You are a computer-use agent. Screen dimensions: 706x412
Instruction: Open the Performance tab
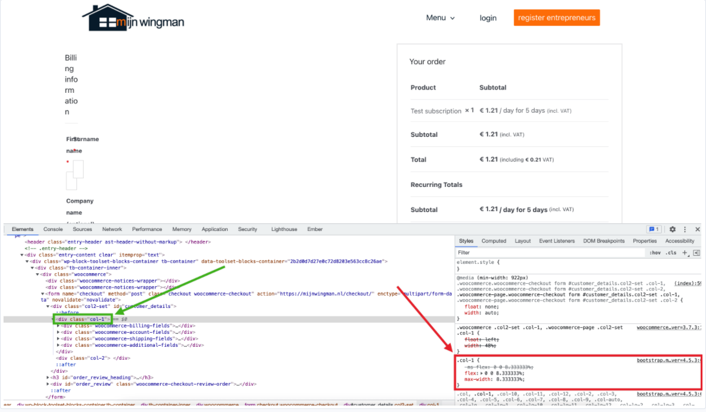click(147, 229)
